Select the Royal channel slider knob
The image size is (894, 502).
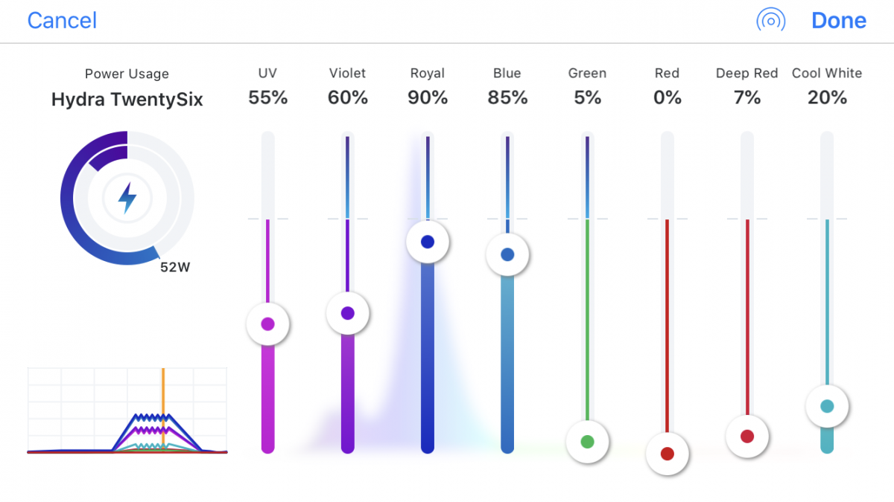point(427,242)
